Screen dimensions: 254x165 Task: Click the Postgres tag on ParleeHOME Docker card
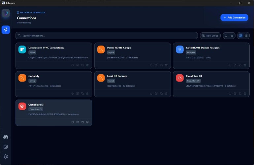191,52
